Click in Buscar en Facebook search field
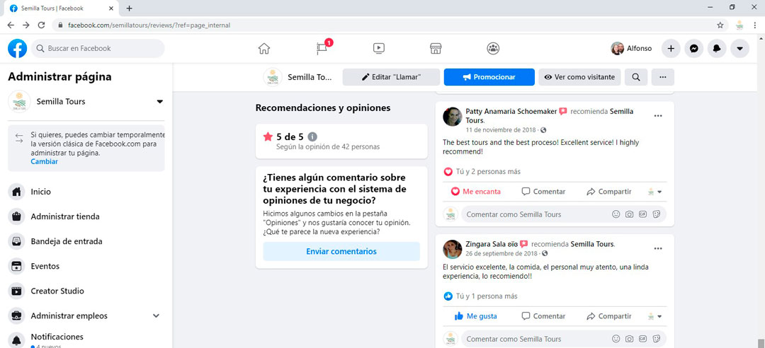Screen dimensions: 765x348 pos(98,48)
